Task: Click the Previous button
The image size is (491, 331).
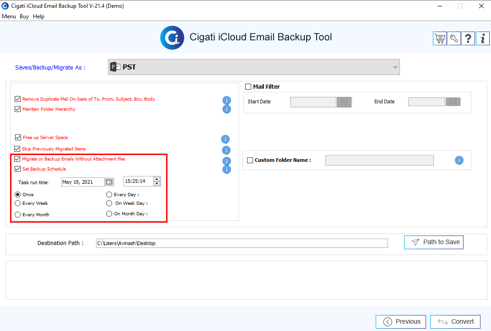Action: (x=401, y=321)
